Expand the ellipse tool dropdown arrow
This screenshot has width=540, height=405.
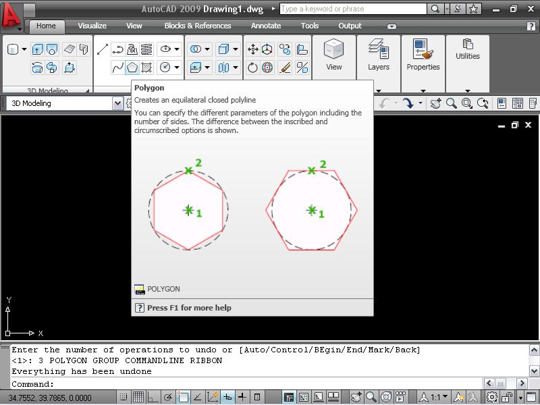coord(177,49)
